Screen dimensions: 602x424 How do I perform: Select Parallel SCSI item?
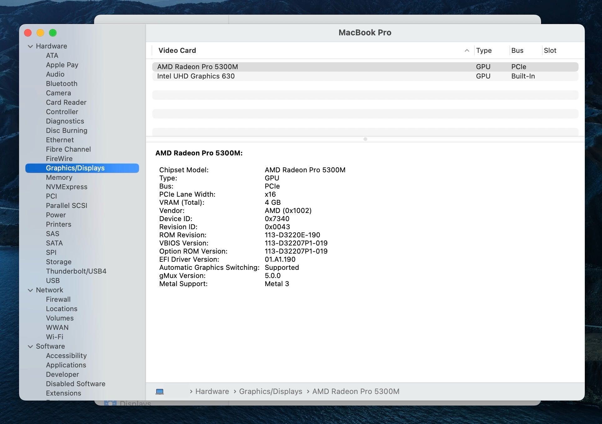[x=67, y=205]
